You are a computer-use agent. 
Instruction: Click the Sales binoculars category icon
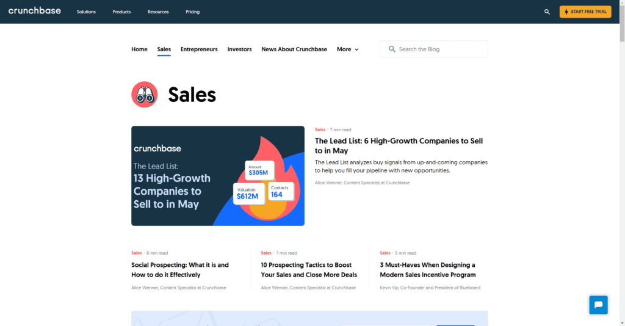[144, 95]
